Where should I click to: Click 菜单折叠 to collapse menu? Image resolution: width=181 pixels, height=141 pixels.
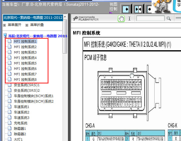[x=37, y=25]
